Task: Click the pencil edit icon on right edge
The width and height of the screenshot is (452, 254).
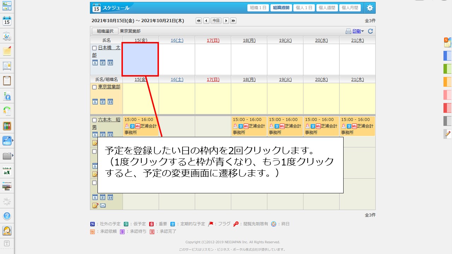Action: tap(448, 134)
